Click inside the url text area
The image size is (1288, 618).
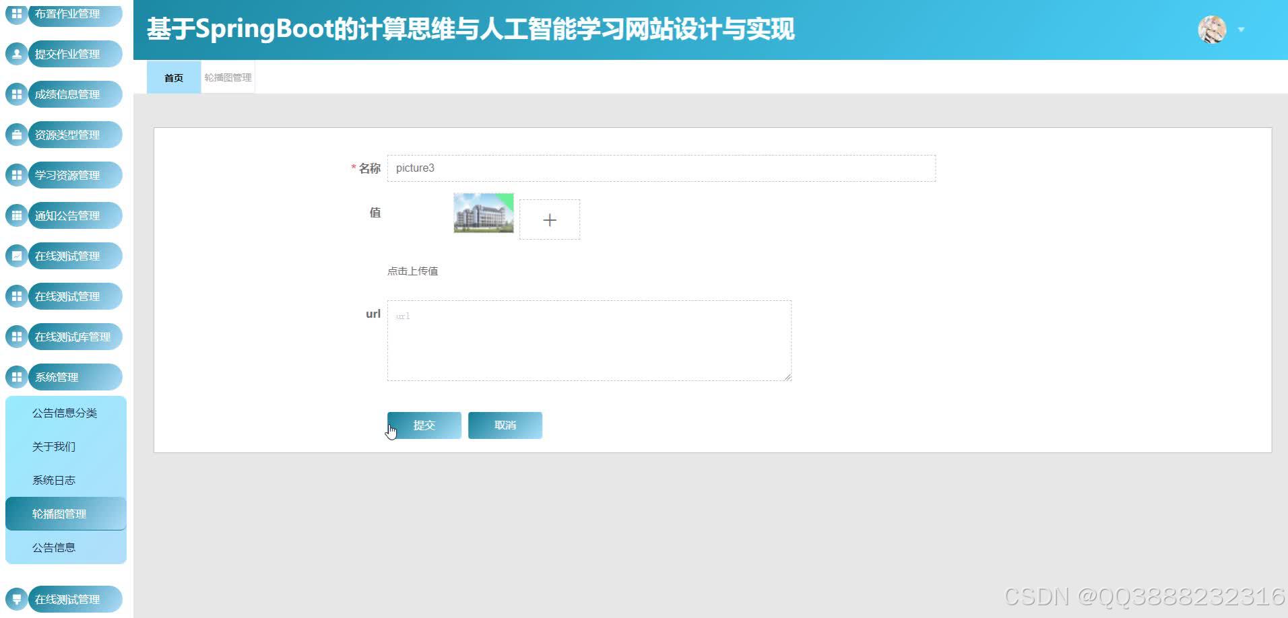[x=589, y=340]
